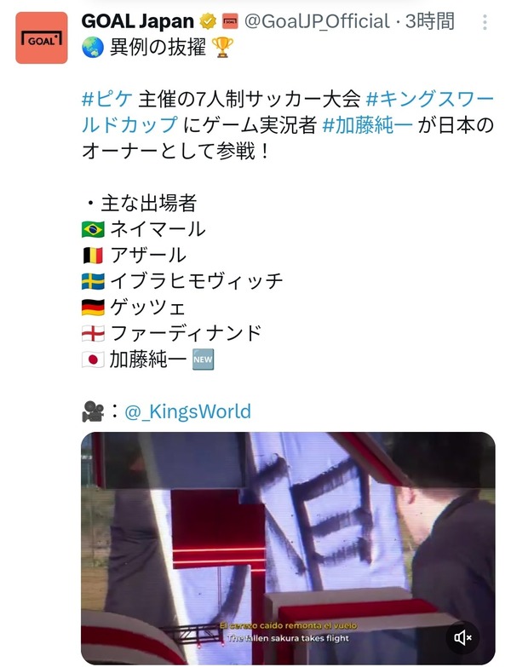
Task: Click the GOAL Japan display name
Action: coord(138,21)
